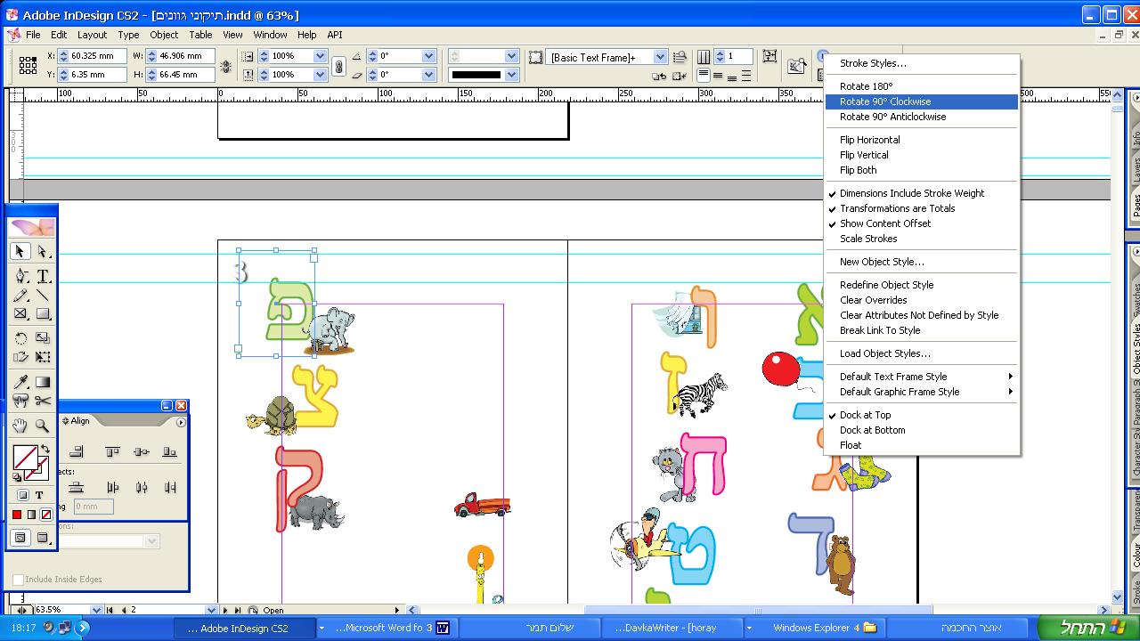
Task: Select the Gradient tool
Action: point(43,383)
